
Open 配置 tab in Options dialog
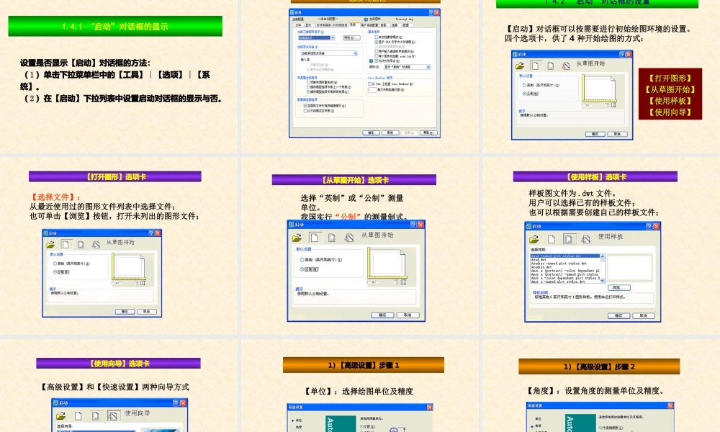406,24
